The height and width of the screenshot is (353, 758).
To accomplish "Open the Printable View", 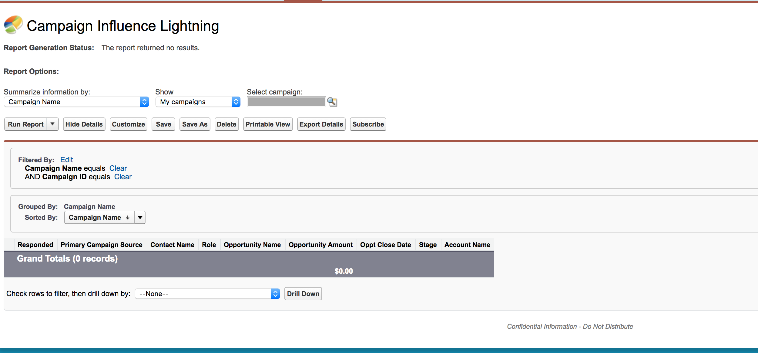I will click(268, 124).
